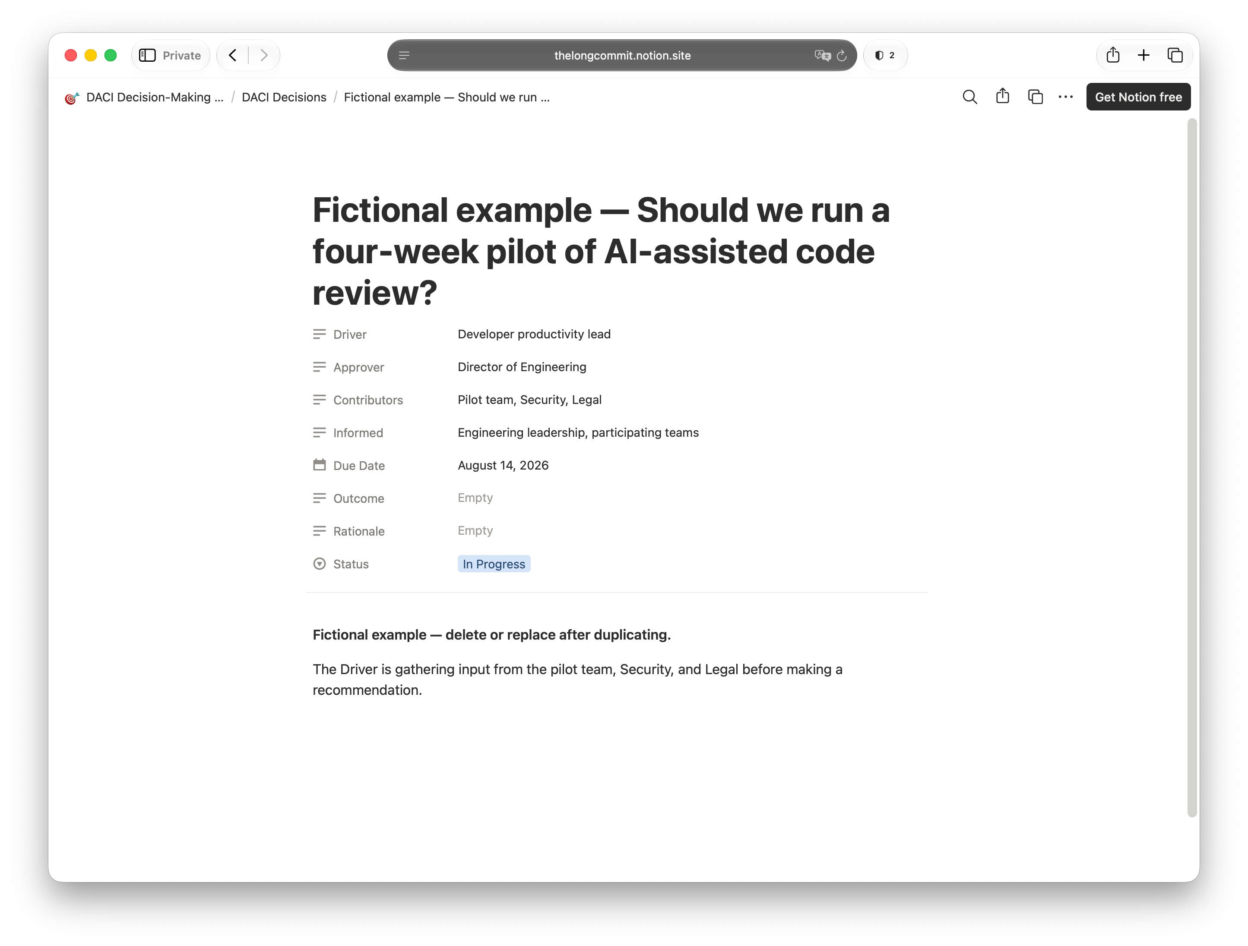Click the Engineering leadership value
The width and height of the screenshot is (1248, 946).
point(578,432)
